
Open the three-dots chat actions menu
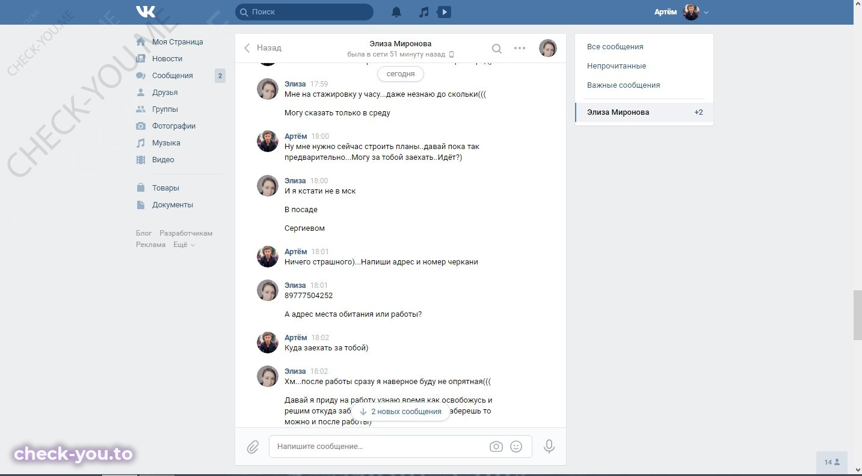[x=520, y=48]
